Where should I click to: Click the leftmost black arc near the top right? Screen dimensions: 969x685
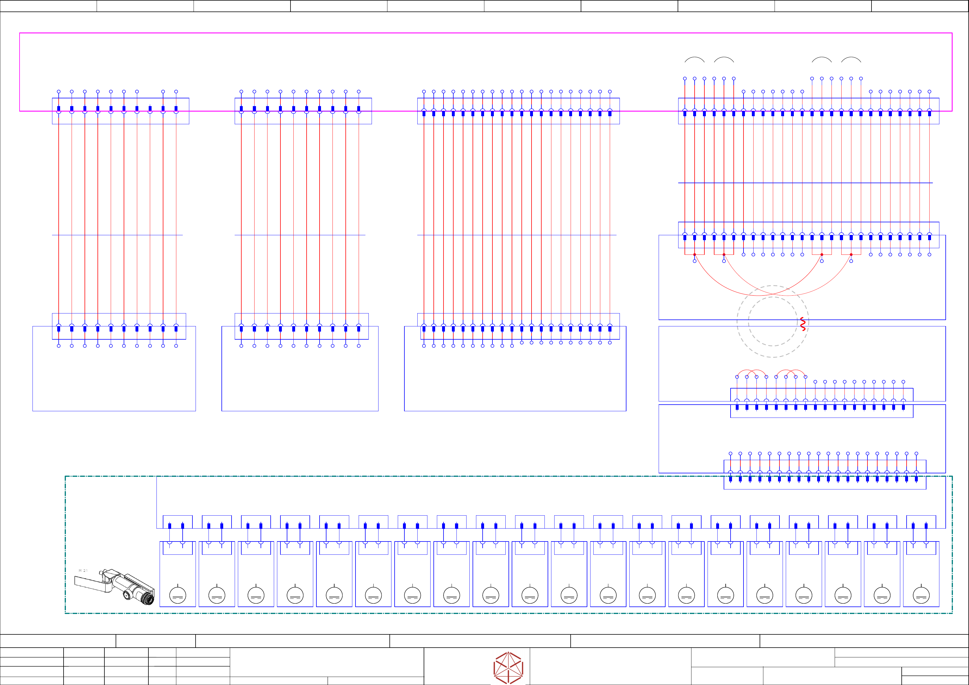pyautogui.click(x=694, y=58)
